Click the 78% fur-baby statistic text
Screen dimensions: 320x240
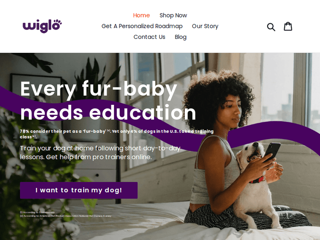click(117, 134)
